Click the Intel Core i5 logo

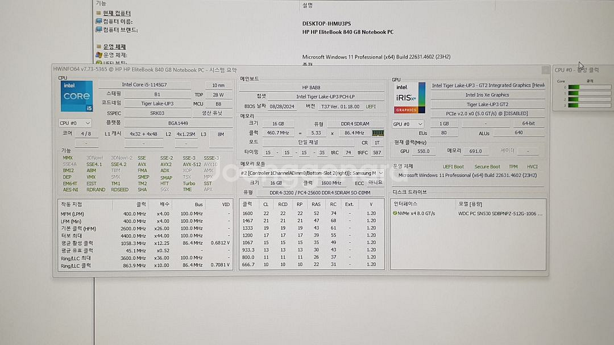point(77,96)
